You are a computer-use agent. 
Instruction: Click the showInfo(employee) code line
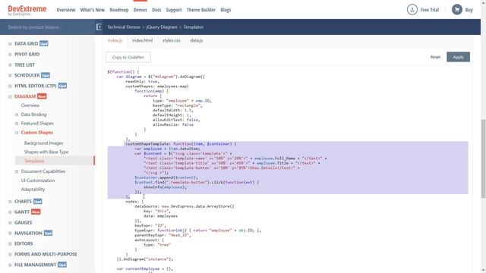[166, 187]
